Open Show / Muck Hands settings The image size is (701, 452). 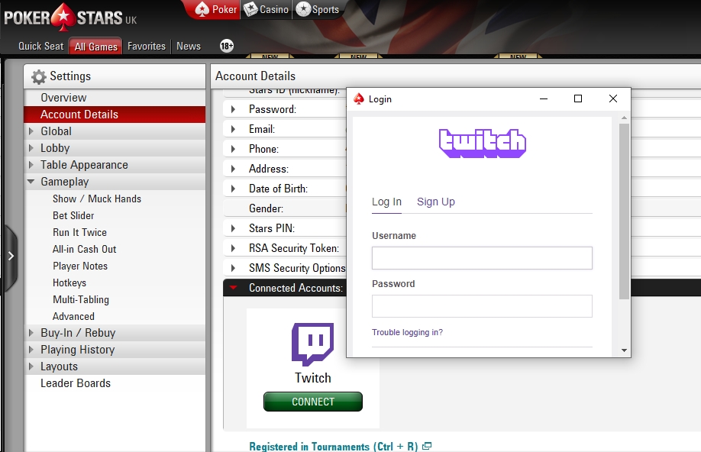96,199
